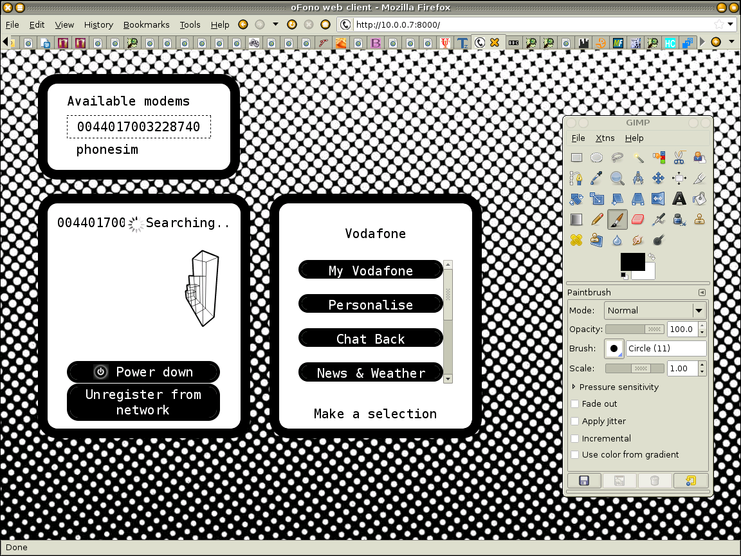Select GIMP Measure compass tool
The width and height of the screenshot is (741, 556).
638,178
